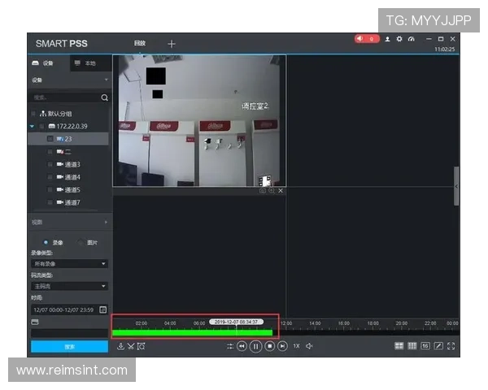Enter full screen mode
The image size is (488, 390).
pos(451,346)
